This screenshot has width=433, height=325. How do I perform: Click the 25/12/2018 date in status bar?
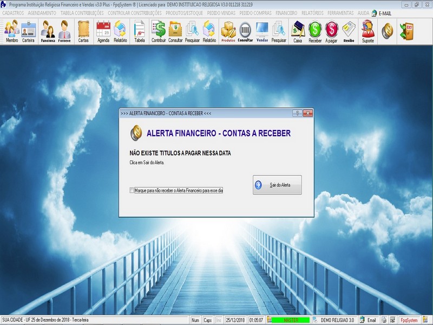(x=235, y=320)
